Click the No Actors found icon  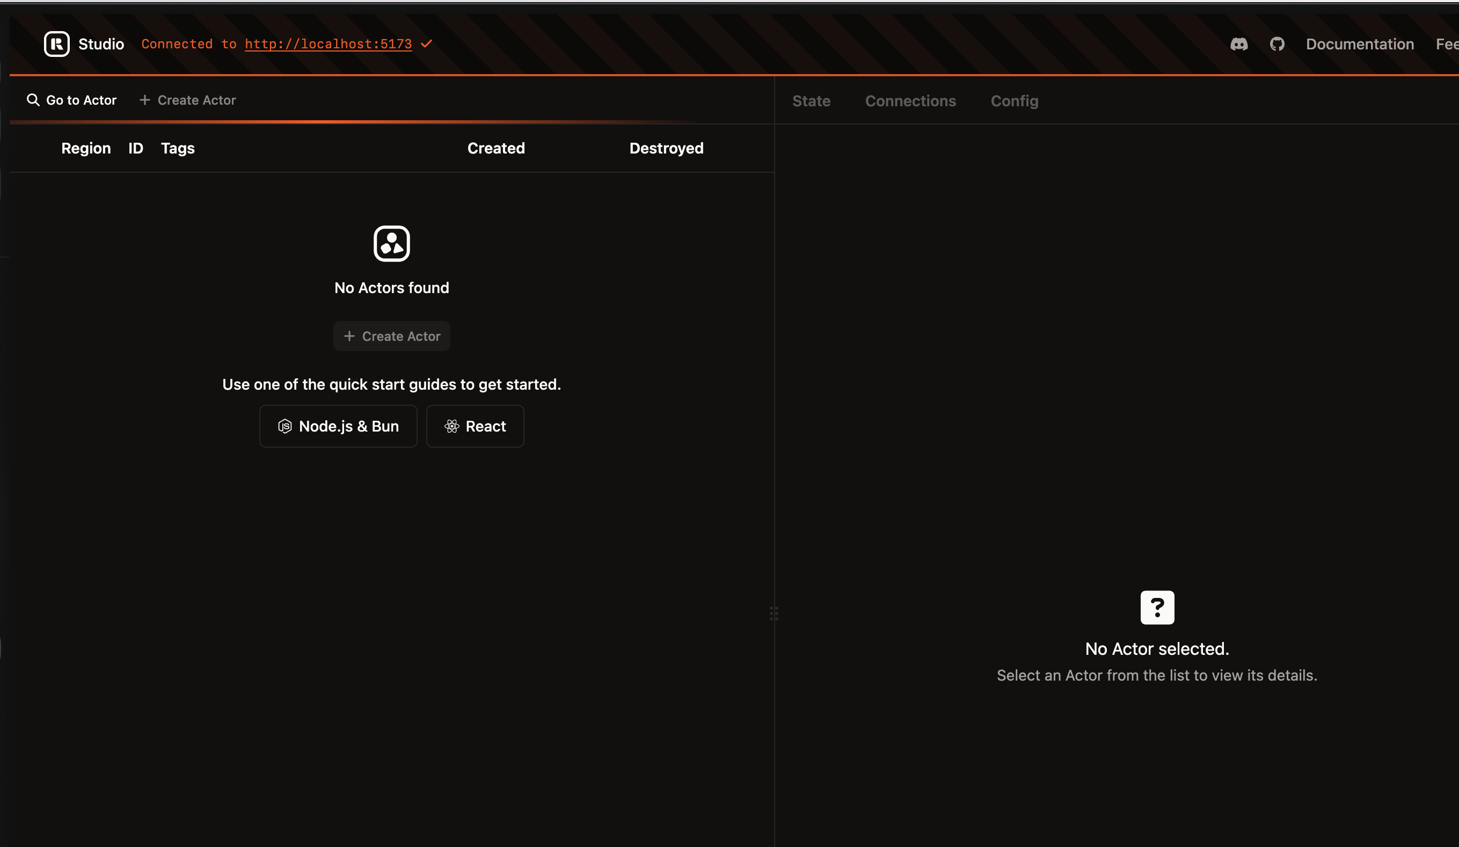(391, 244)
